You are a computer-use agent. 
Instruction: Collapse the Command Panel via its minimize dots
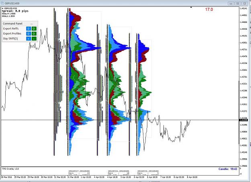pos(32,24)
